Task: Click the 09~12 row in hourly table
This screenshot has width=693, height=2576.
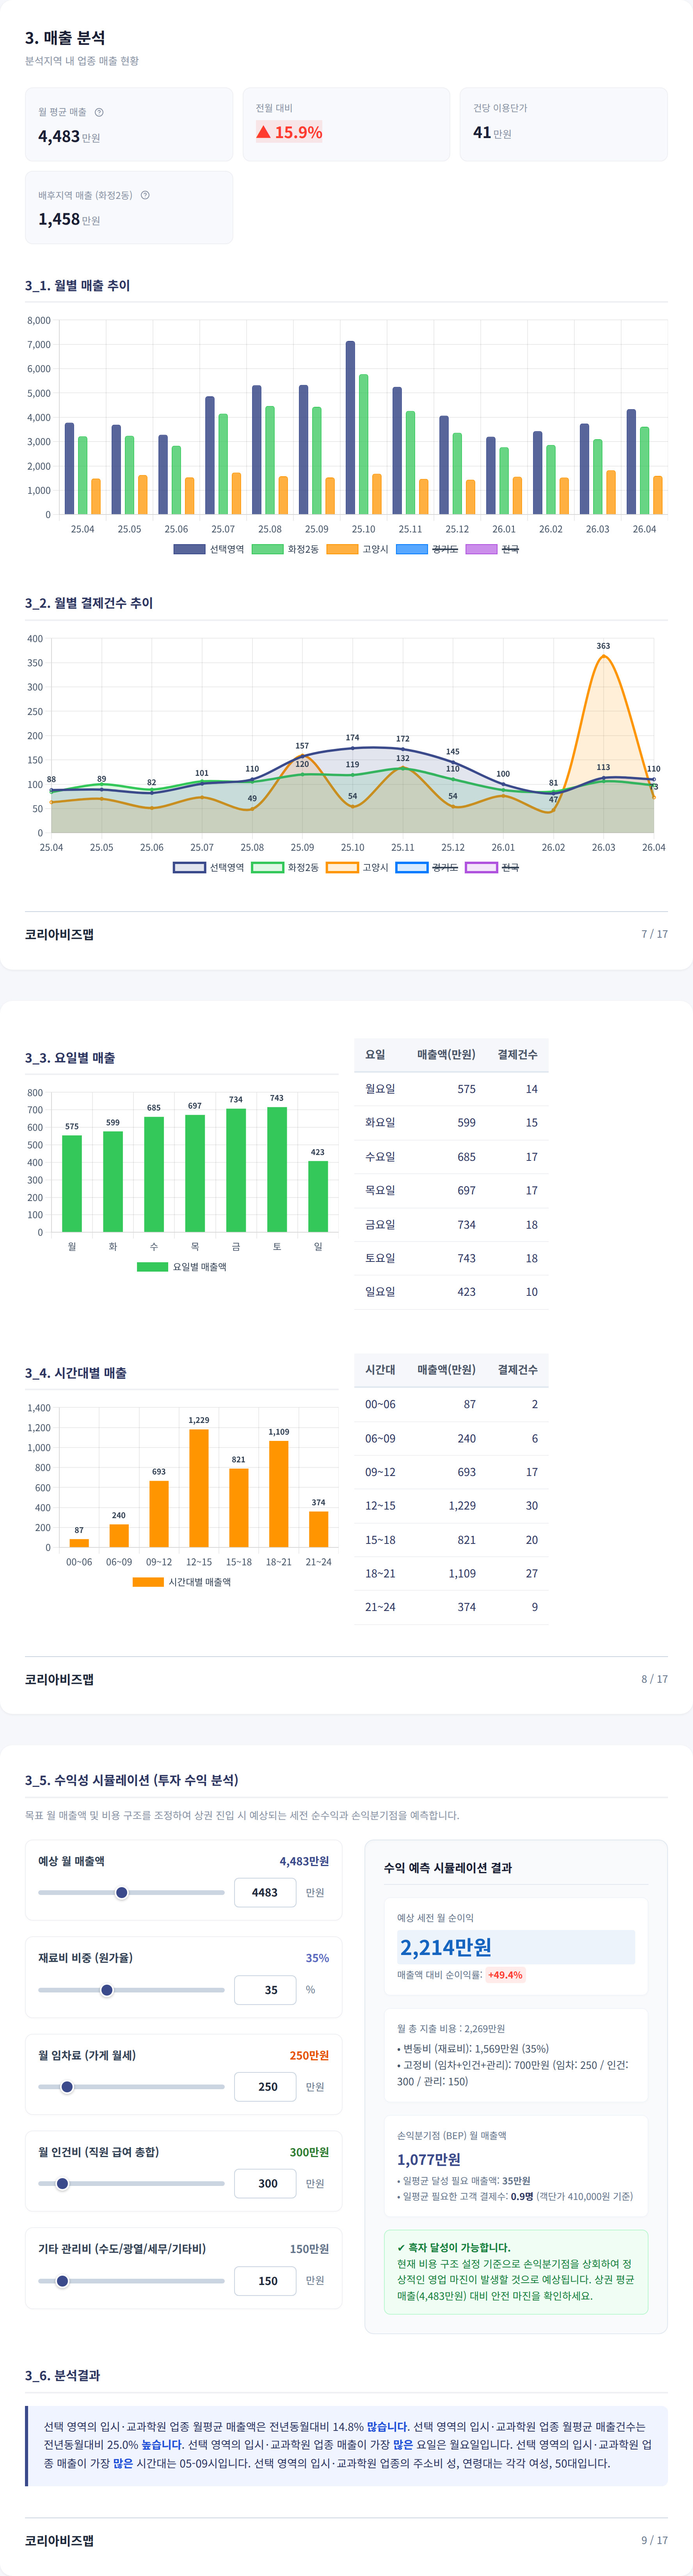Action: pyautogui.click(x=451, y=1472)
